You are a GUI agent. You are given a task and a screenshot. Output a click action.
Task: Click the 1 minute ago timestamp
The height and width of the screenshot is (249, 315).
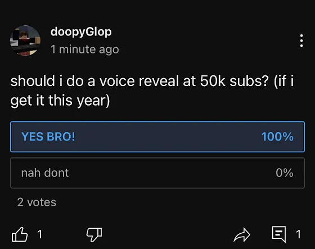85,49
